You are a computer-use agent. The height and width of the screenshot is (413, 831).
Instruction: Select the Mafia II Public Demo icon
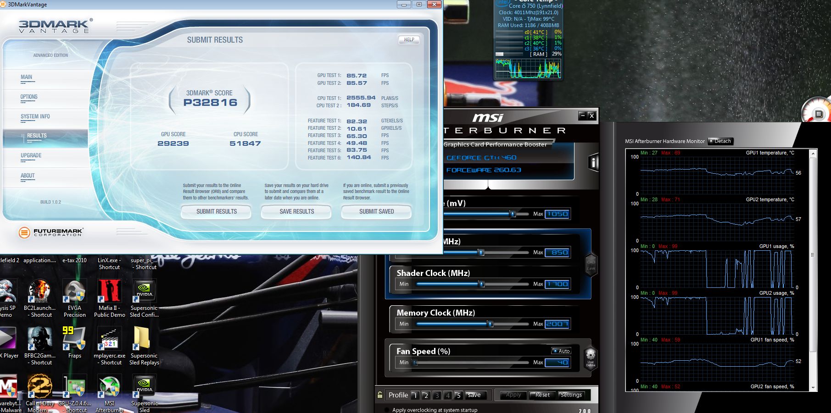[x=109, y=298]
